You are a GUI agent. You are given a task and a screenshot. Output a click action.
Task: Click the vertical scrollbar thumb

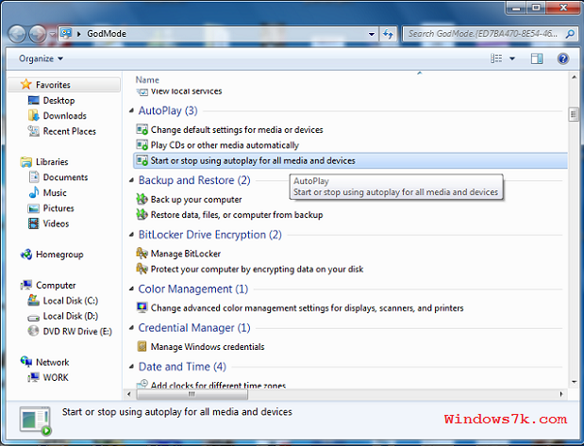click(574, 115)
